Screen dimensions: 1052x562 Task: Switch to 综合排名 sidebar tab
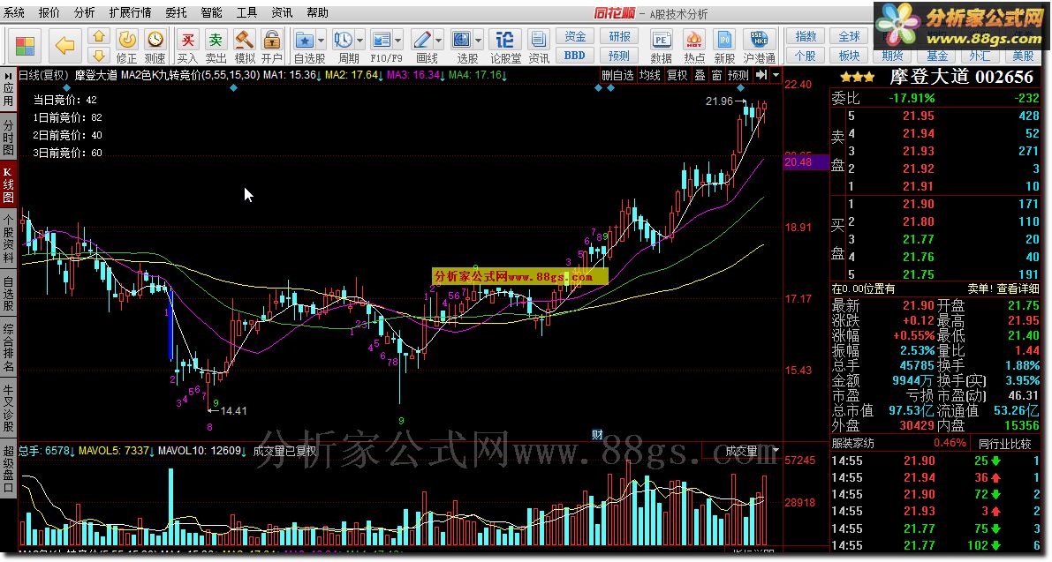[x=8, y=348]
